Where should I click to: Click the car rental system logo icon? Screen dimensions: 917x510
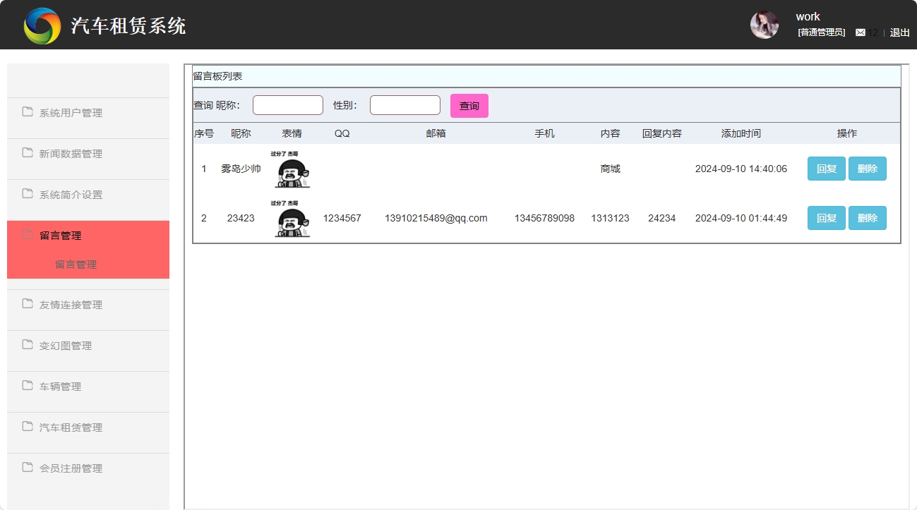(x=42, y=24)
